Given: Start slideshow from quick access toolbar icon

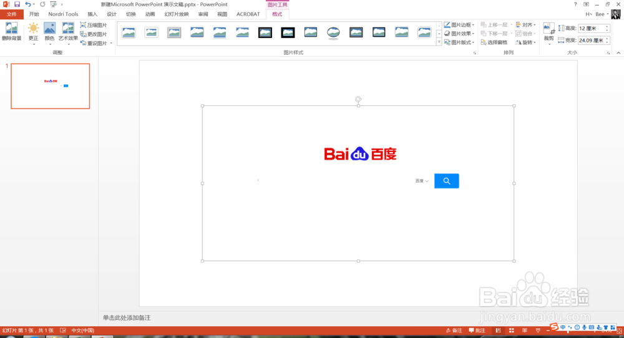Looking at the screenshot, I should (53, 4).
